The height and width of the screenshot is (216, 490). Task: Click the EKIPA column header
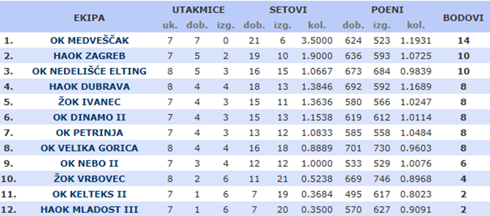pos(89,18)
